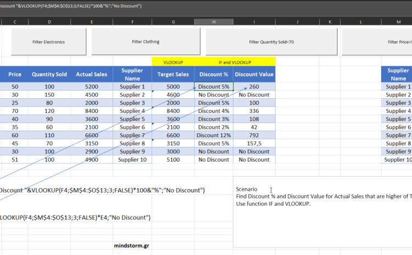Click the Actual Sales table header
The width and height of the screenshot is (412, 255).
(92, 74)
